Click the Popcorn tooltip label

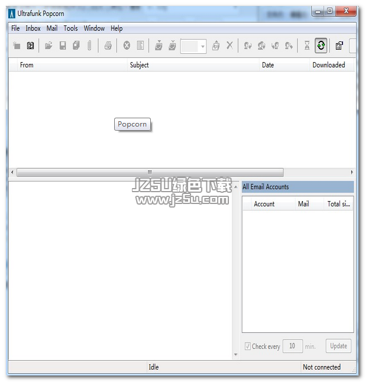pos(133,124)
